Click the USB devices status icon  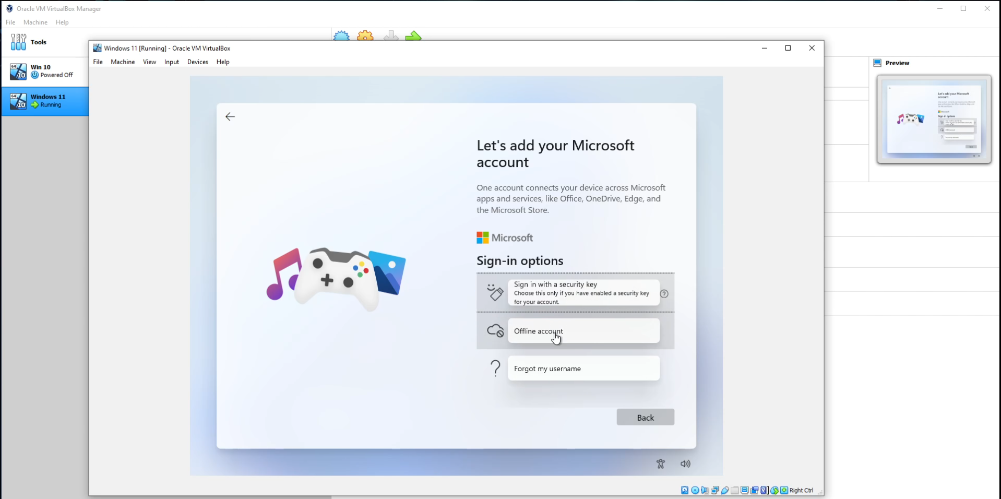click(x=725, y=490)
